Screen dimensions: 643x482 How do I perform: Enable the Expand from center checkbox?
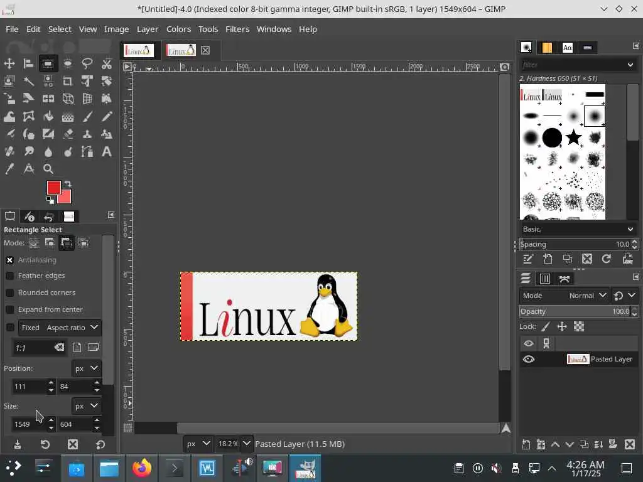pos(10,309)
